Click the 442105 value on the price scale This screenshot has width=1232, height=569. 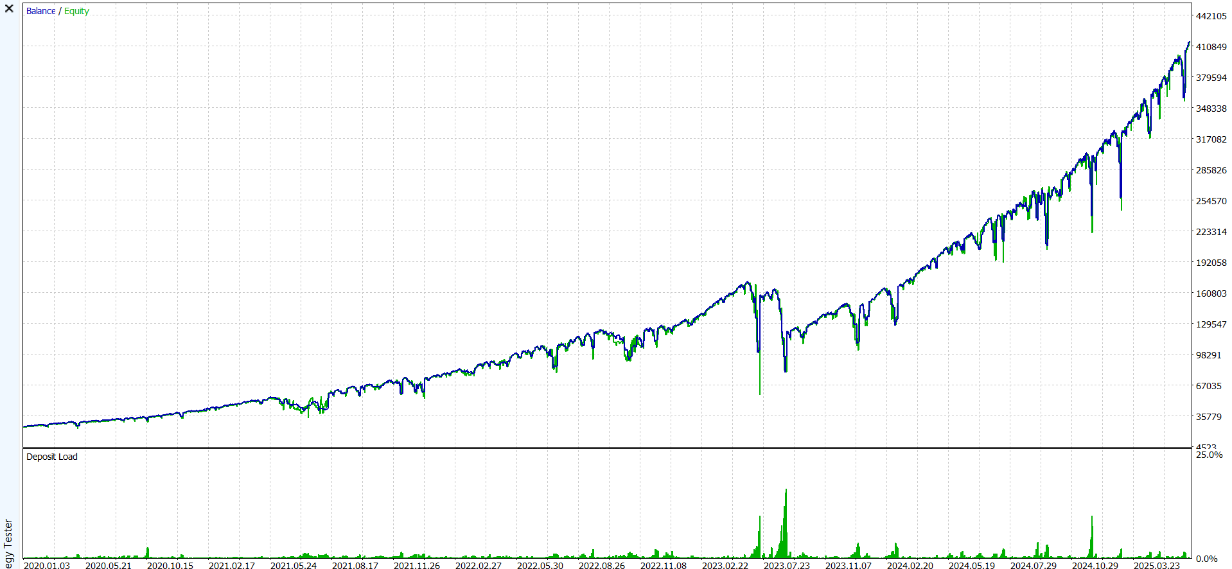point(1211,16)
